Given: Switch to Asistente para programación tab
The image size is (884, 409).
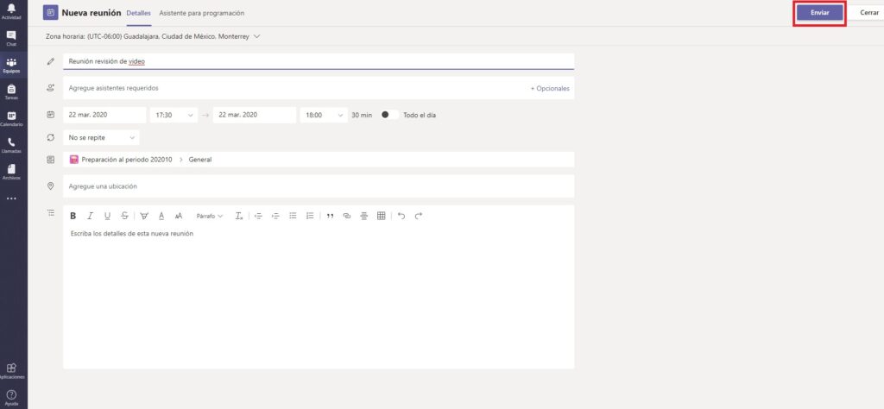Looking at the screenshot, I should (x=201, y=14).
